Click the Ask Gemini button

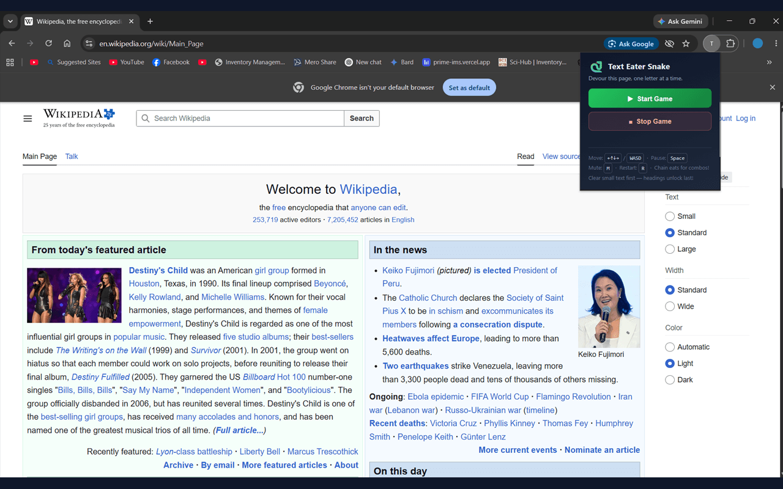click(680, 21)
